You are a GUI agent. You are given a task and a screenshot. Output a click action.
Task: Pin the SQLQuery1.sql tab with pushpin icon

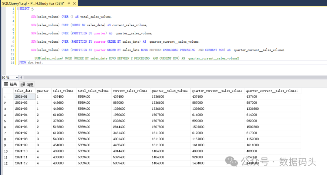[69, 3]
